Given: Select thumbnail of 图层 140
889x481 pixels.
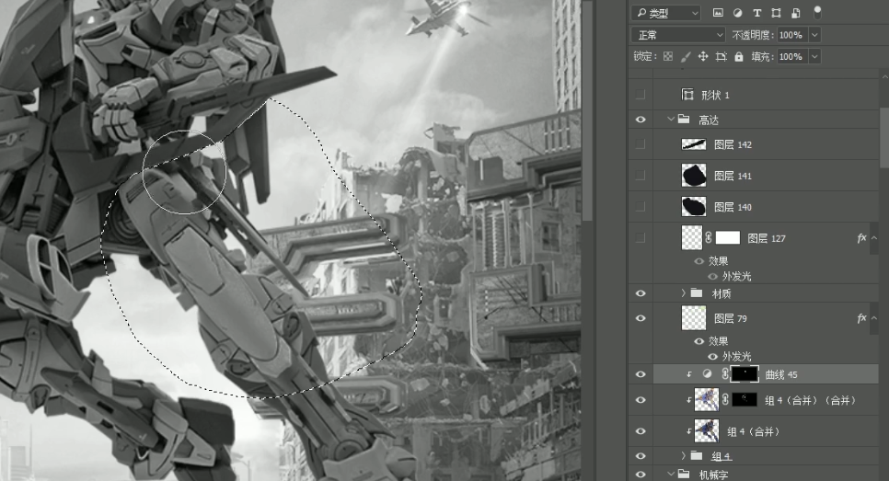Looking at the screenshot, I should coord(693,207).
